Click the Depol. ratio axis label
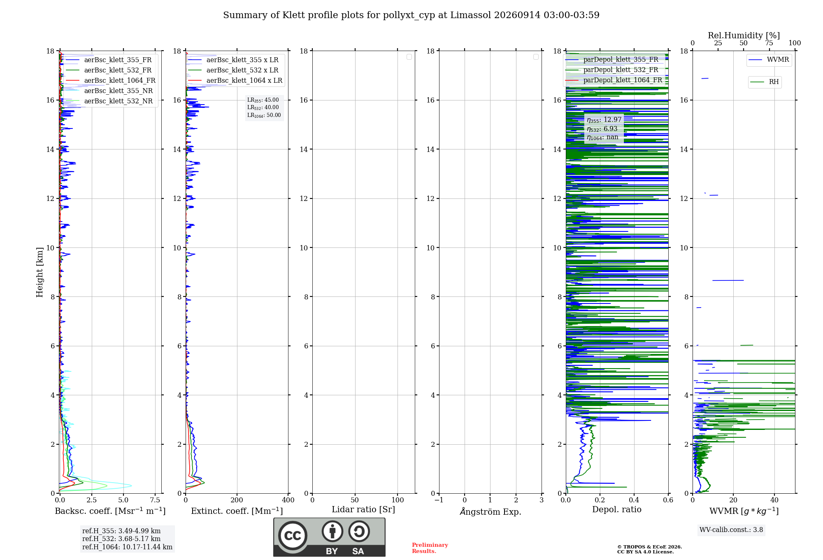This screenshot has height=560, width=823. 617,510
